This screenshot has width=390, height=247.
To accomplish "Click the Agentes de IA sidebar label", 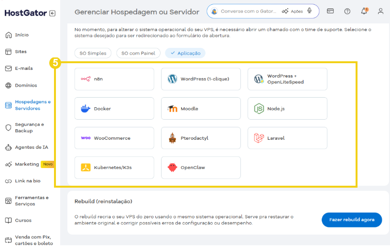I will click(x=32, y=147).
